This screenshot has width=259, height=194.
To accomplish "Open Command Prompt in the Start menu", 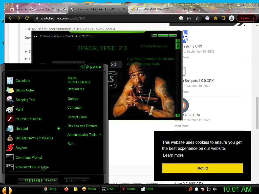I will tap(24, 157).
